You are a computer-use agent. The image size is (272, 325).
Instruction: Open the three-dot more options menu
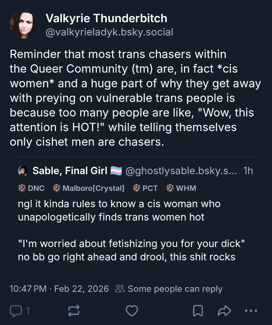coord(251,311)
